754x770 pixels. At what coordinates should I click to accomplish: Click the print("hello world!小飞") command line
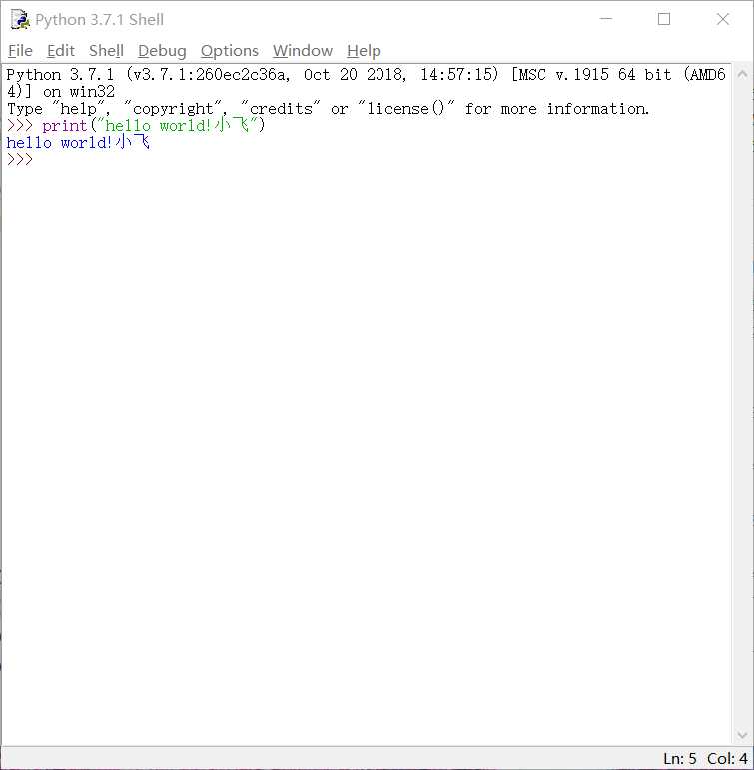136,125
